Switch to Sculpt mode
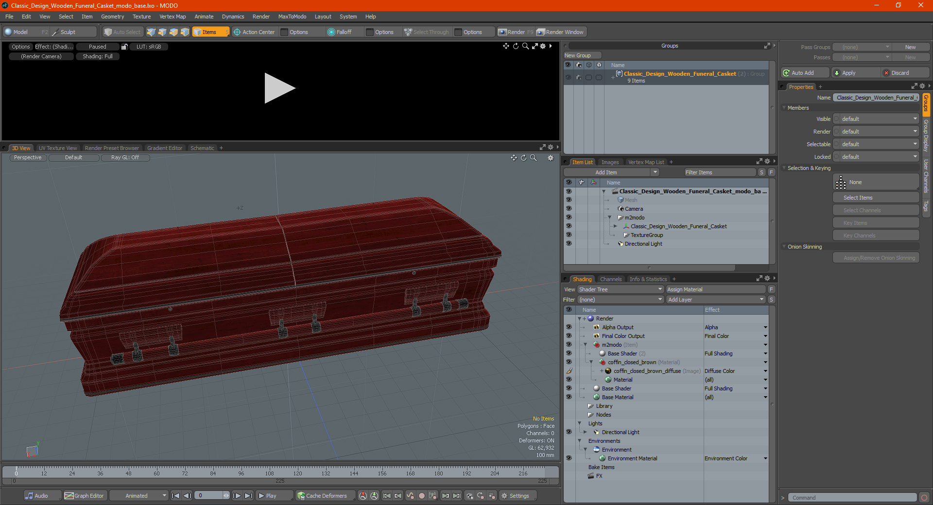 (73, 32)
